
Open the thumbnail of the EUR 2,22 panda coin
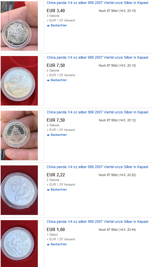(x=19, y=190)
